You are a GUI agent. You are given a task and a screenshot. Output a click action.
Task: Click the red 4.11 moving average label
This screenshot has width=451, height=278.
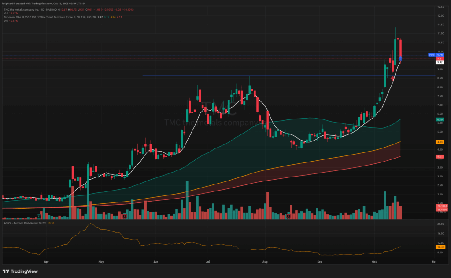440,156
